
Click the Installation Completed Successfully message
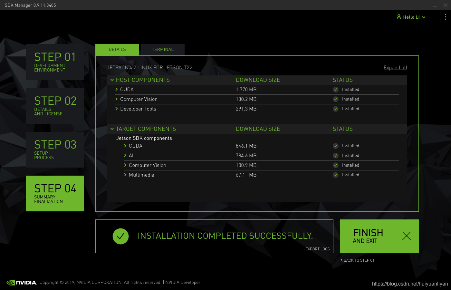coord(225,236)
